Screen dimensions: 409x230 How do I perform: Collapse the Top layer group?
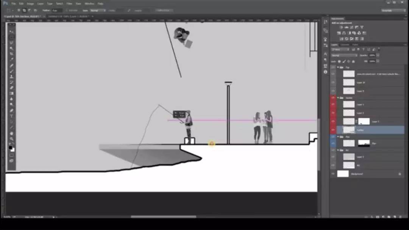338,67
